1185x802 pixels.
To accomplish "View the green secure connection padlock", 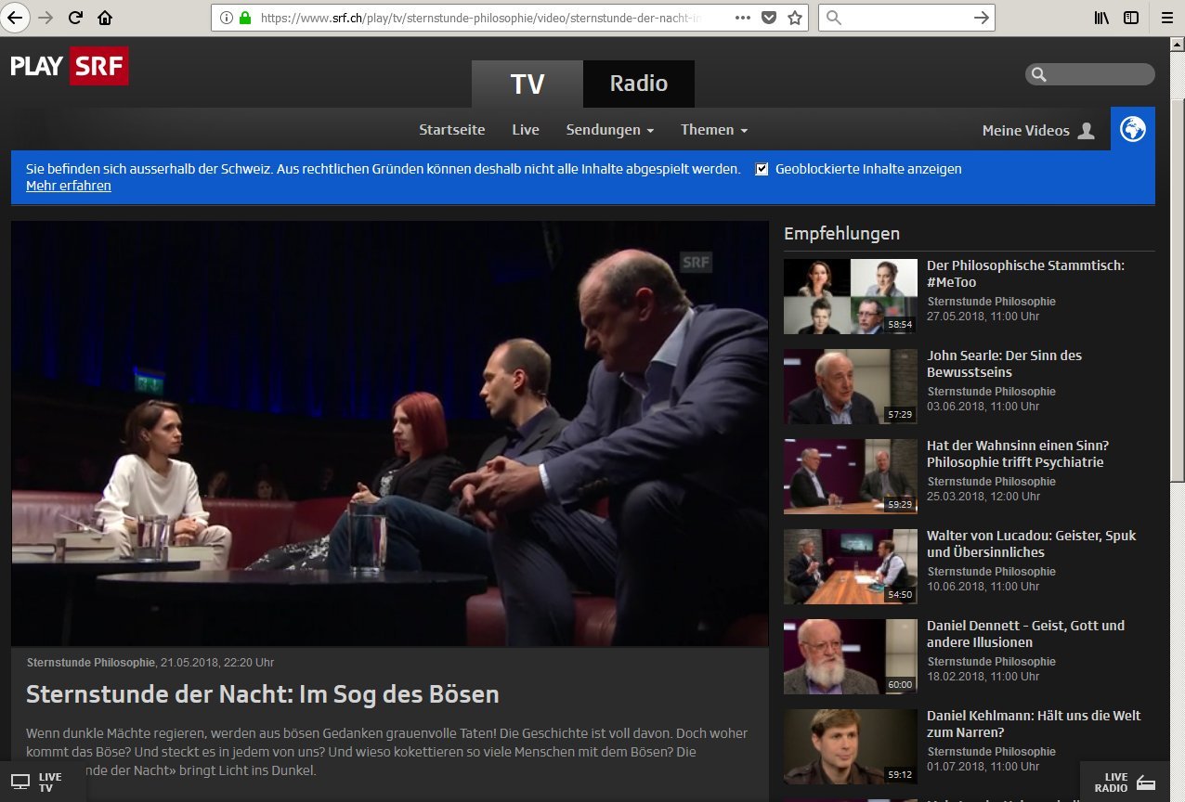I will coord(245,18).
